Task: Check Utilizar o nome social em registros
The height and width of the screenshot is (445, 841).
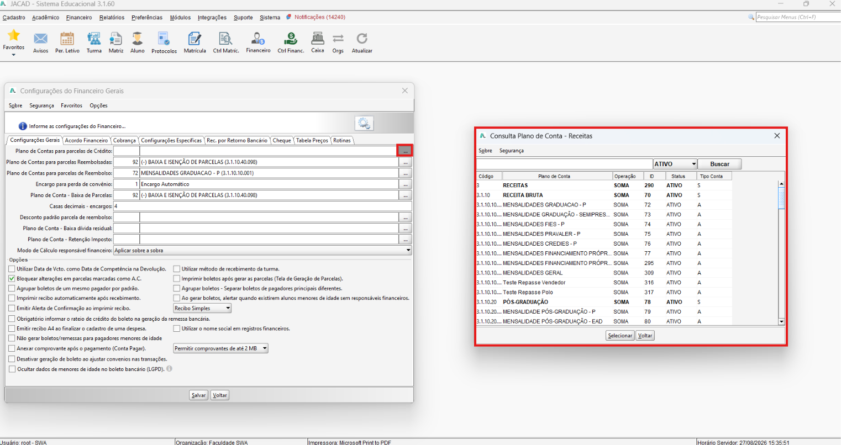Action: pos(177,329)
